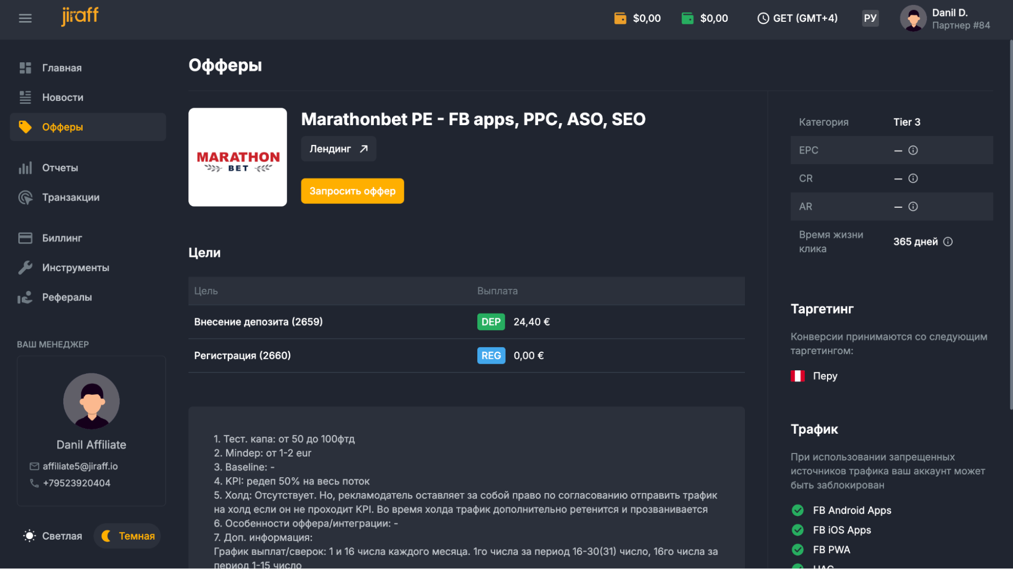Screen dimensions: 1013x569
Task: Open the Лендинг landing link
Action: [339, 149]
